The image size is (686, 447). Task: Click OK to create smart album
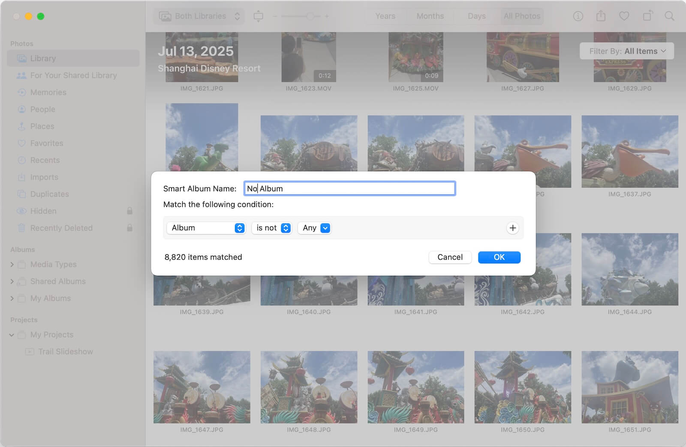tap(499, 257)
